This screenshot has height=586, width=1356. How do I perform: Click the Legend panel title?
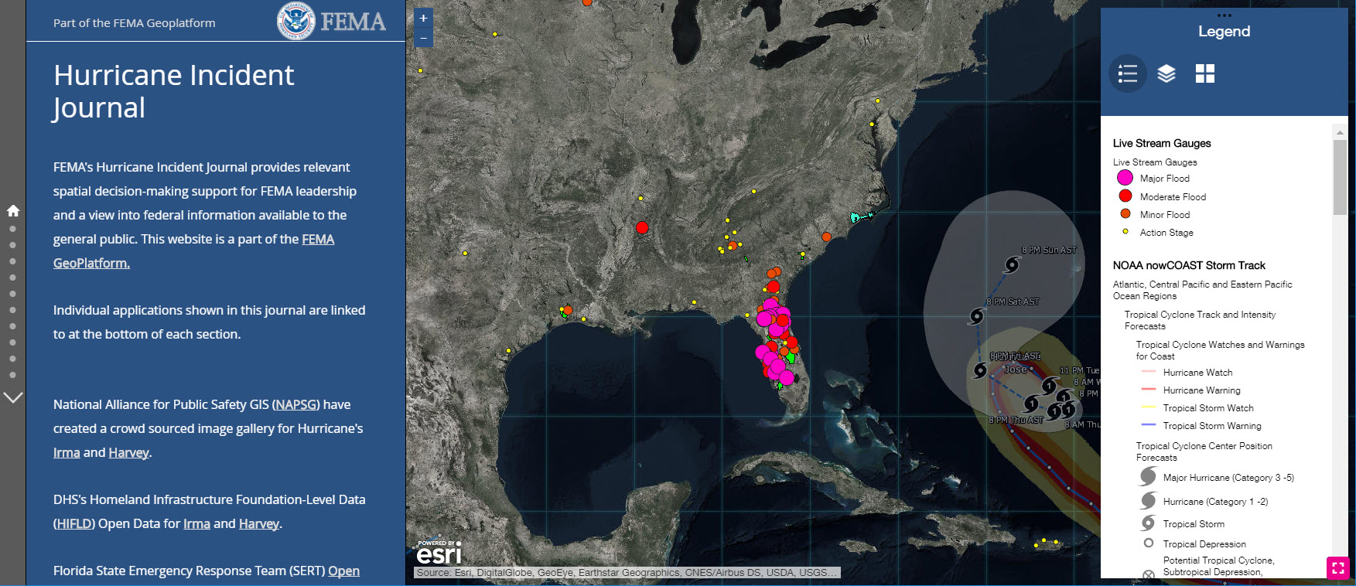pos(1224,31)
